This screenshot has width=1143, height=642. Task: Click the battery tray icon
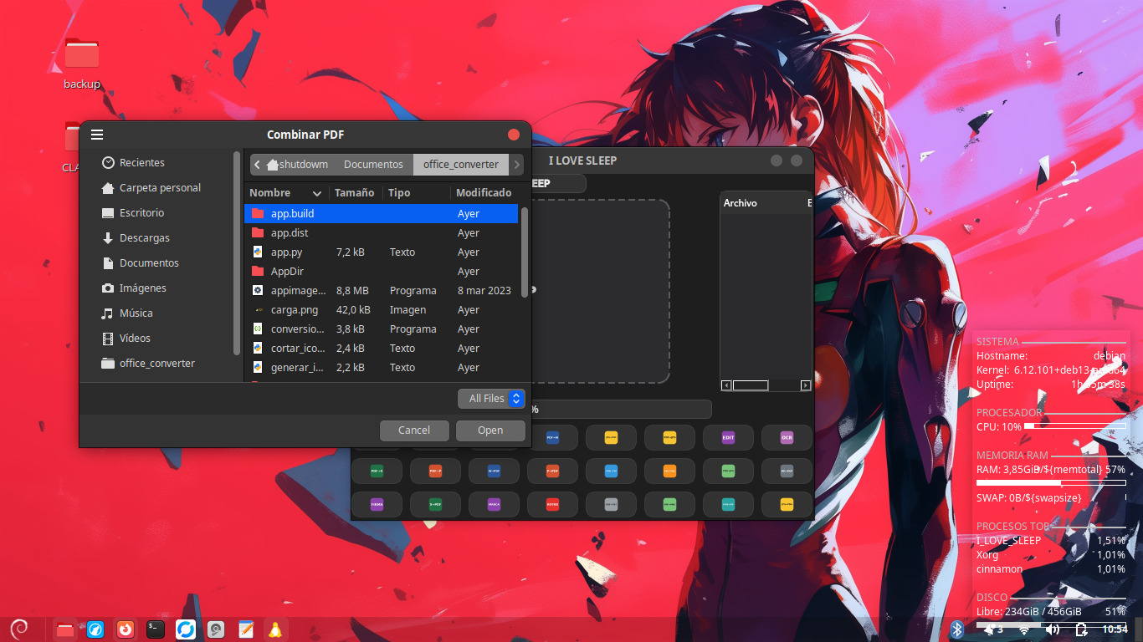tap(1081, 629)
